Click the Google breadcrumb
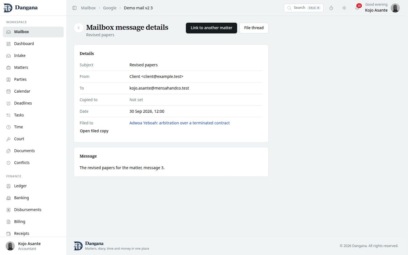This screenshot has width=408, height=255. 110,8
